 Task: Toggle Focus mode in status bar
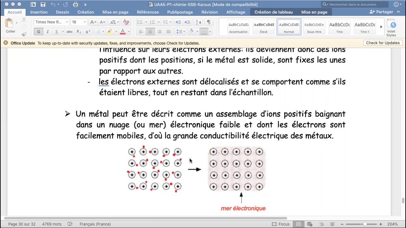point(281,224)
